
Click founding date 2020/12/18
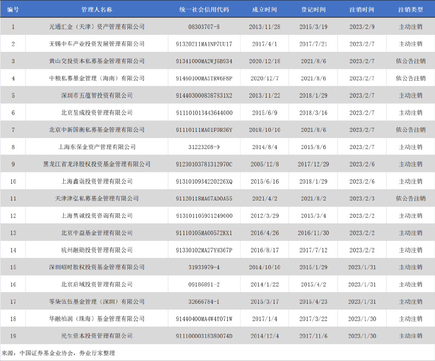(264, 61)
